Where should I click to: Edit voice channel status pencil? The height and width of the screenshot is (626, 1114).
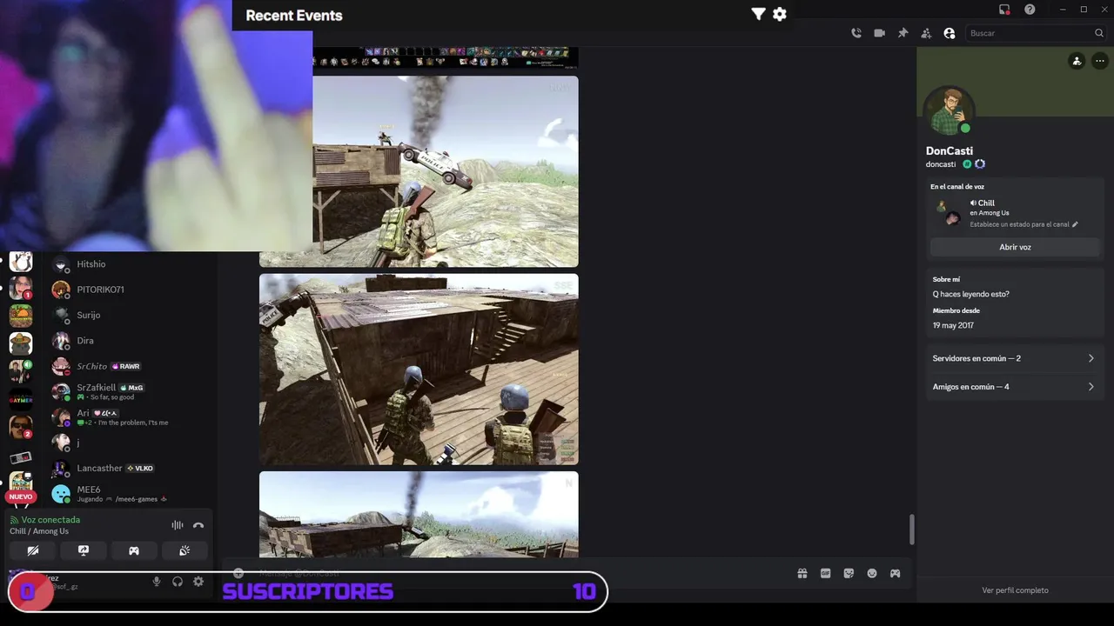click(x=1075, y=224)
